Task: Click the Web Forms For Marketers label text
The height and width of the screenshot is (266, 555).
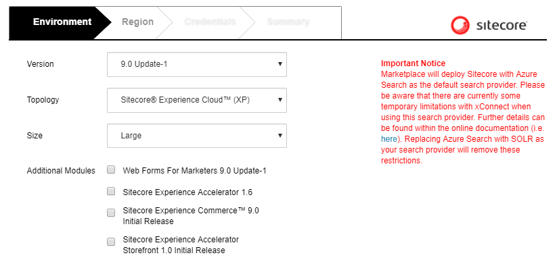Action: (194, 171)
